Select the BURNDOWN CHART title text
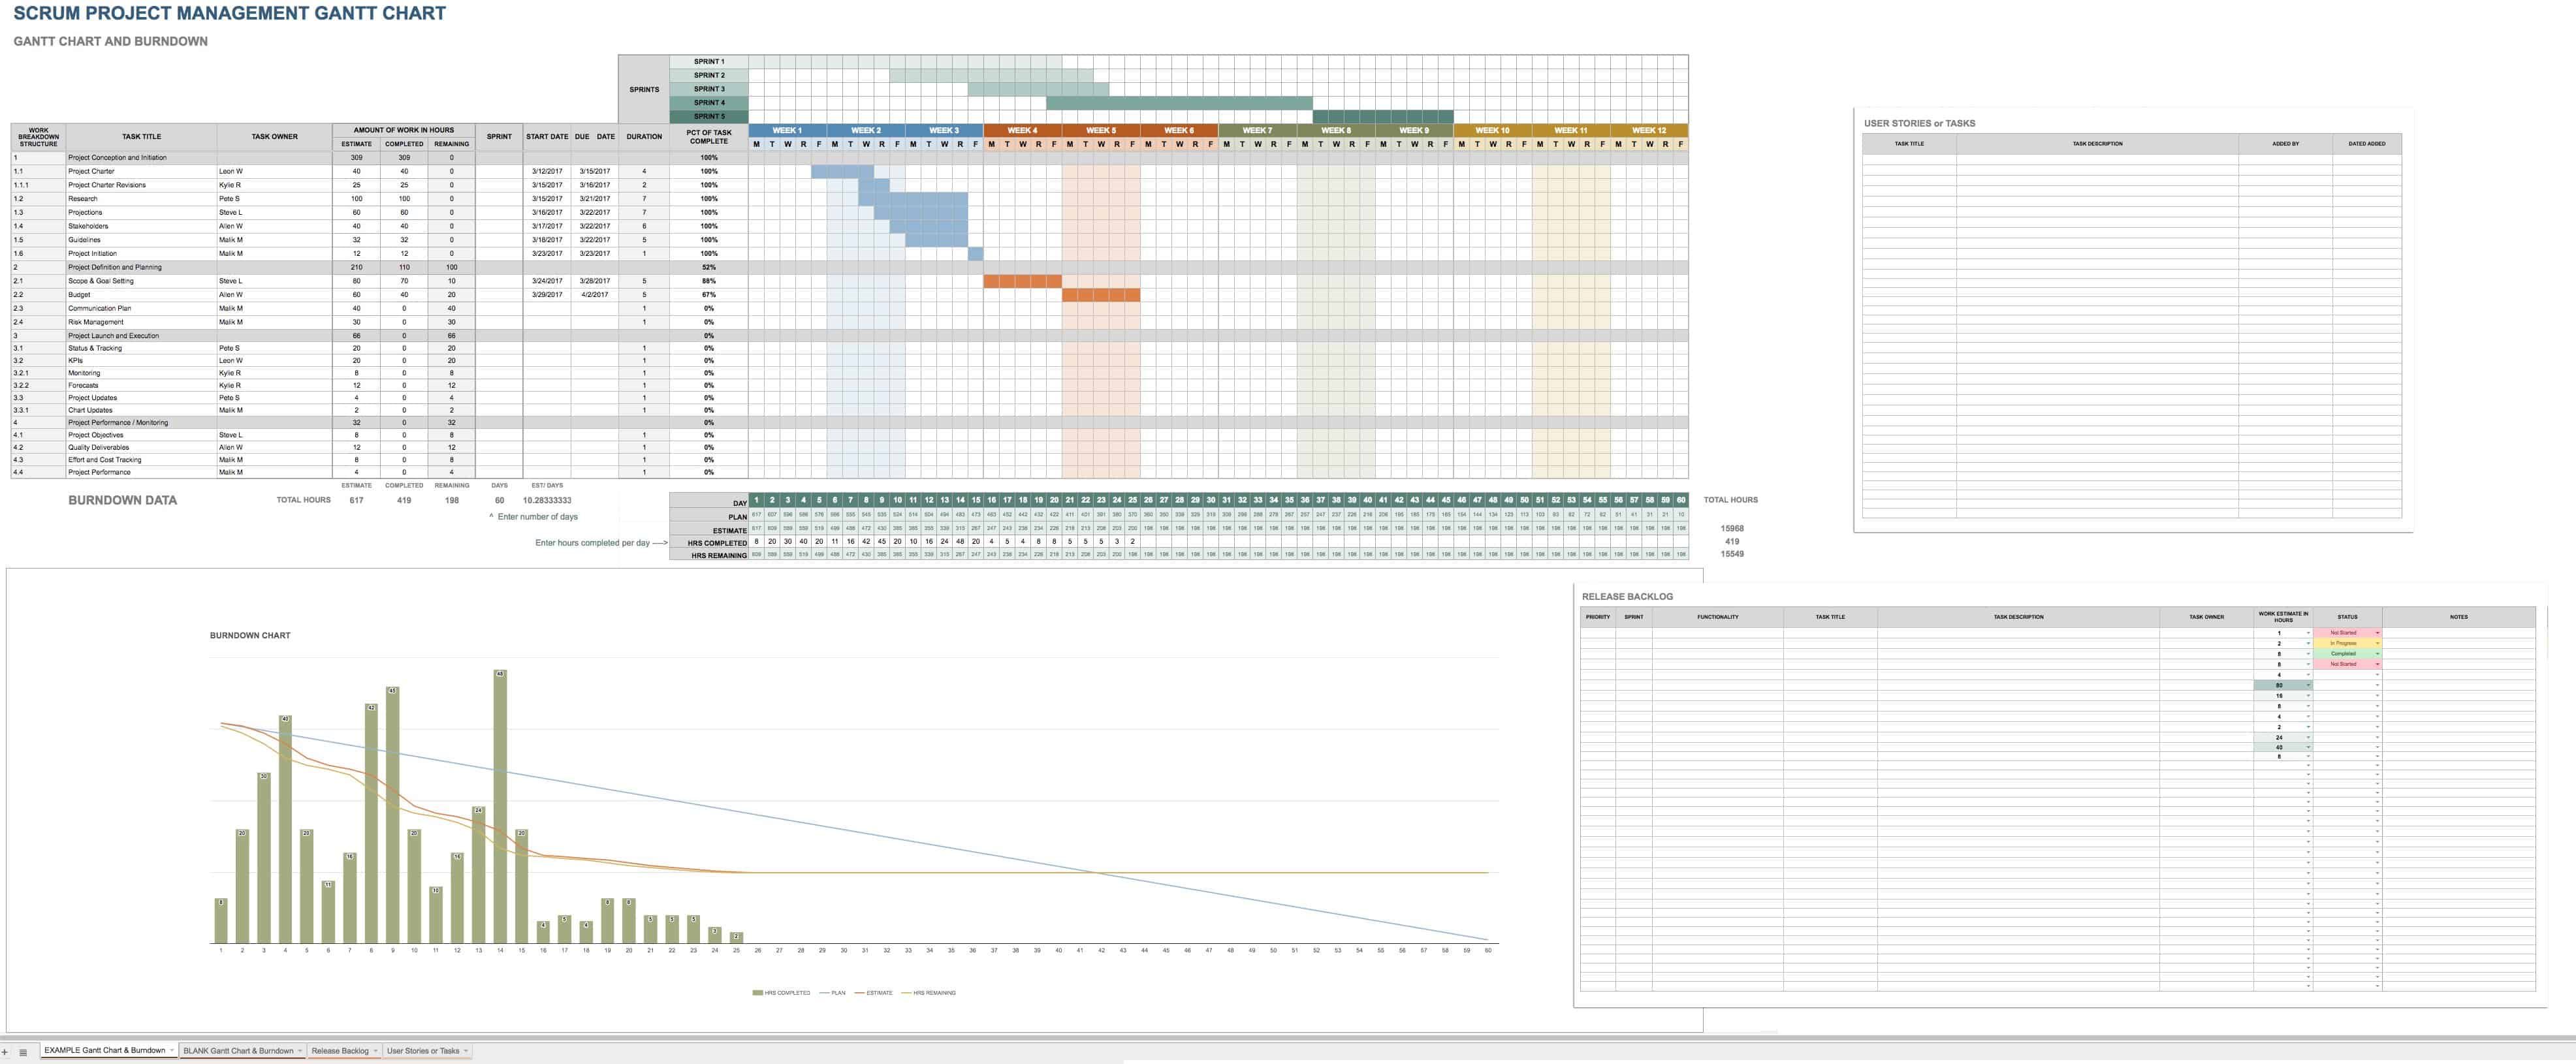Image resolution: width=2576 pixels, height=1064 pixels. coord(250,635)
